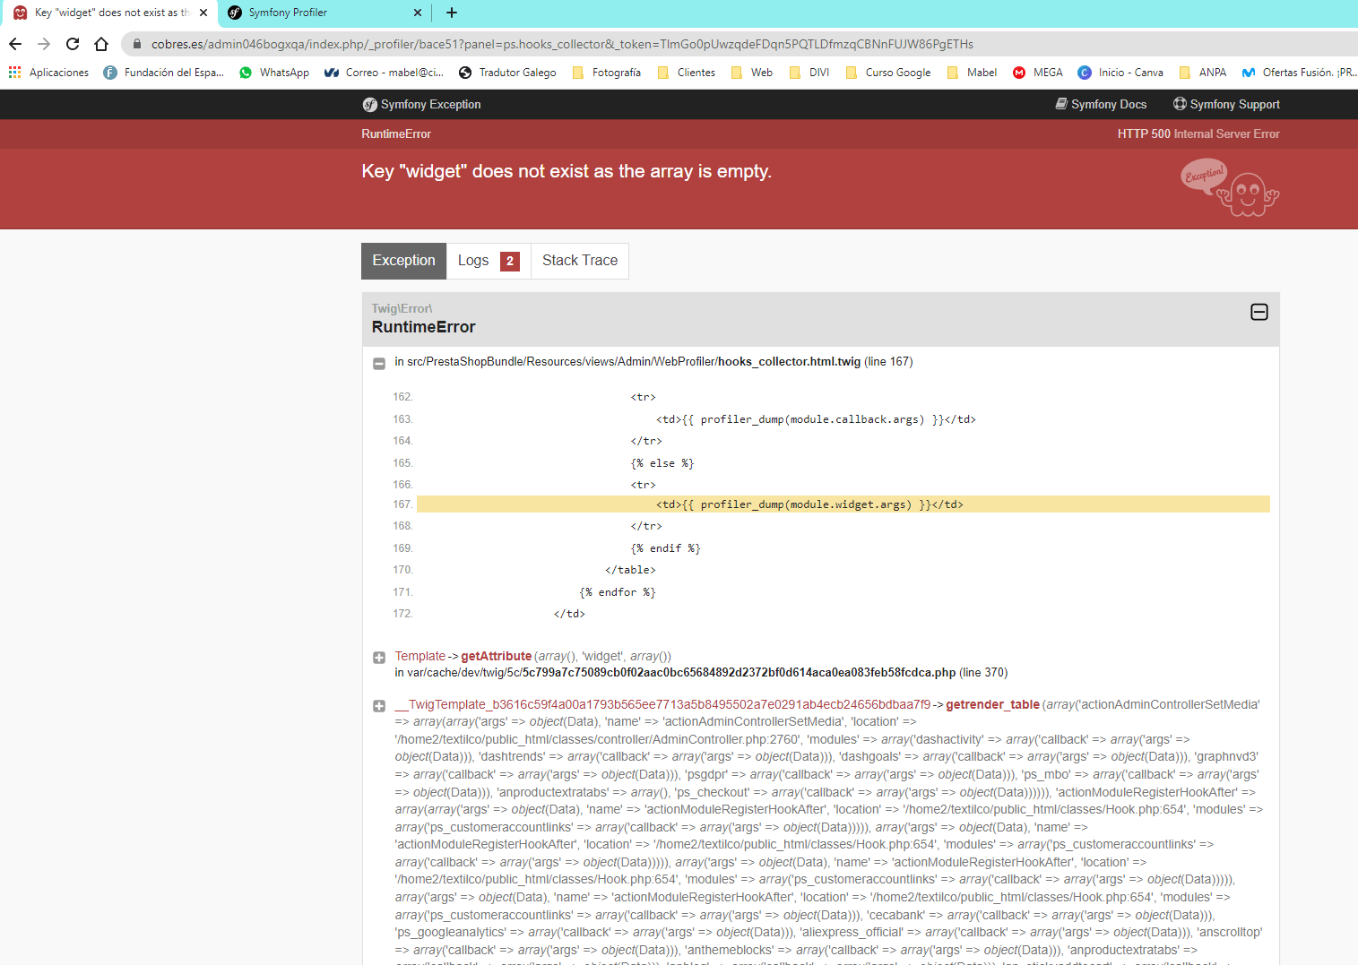Viewport: 1358px width, 965px height.
Task: Open Symfony Docs link
Action: [1101, 105]
